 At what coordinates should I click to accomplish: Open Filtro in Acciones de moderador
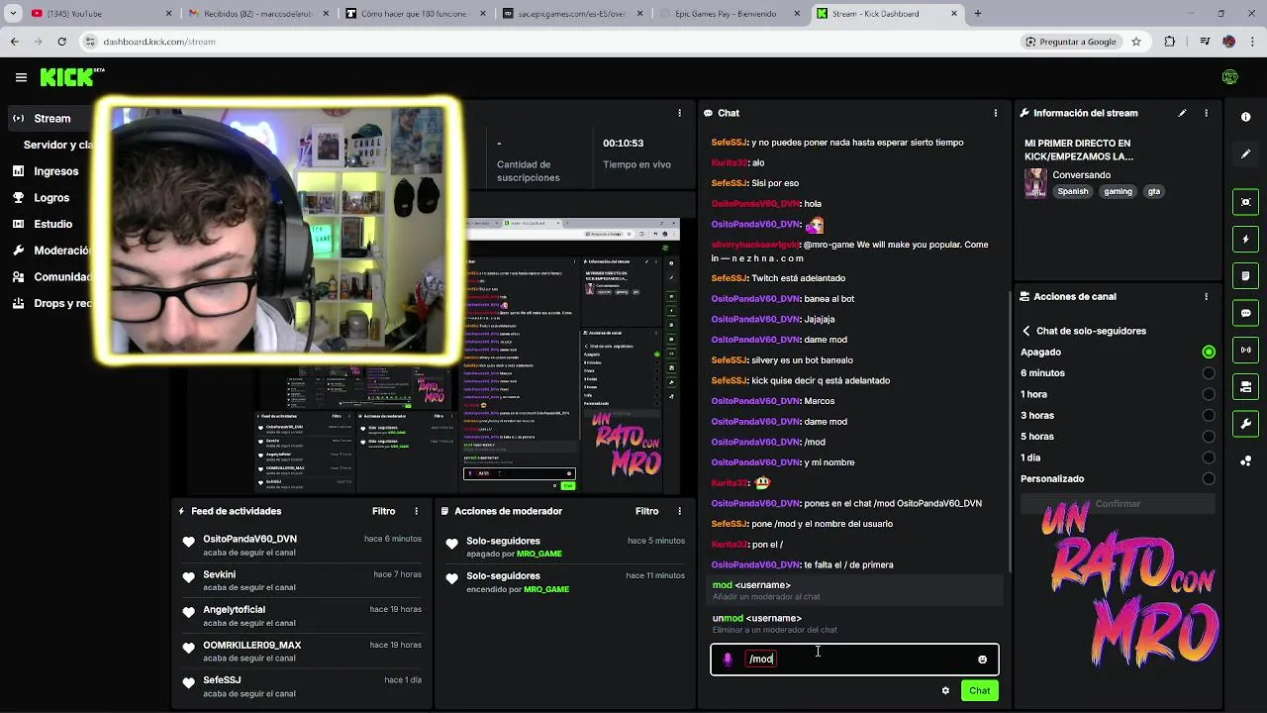coord(646,511)
